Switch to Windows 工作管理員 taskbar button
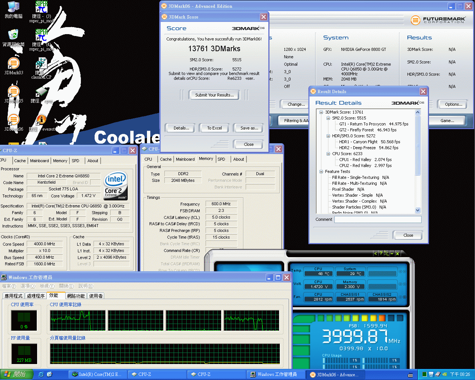This screenshot has width=475, height=380. pos(276,374)
